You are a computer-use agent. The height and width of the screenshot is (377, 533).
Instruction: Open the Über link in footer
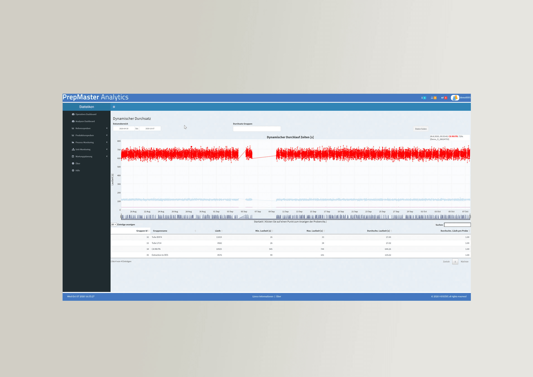click(x=279, y=296)
